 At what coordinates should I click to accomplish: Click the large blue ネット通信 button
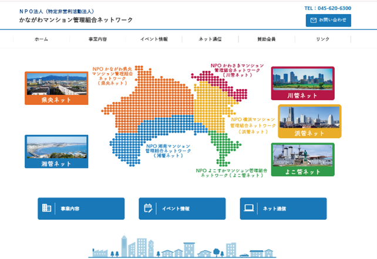pyautogui.click(x=283, y=209)
